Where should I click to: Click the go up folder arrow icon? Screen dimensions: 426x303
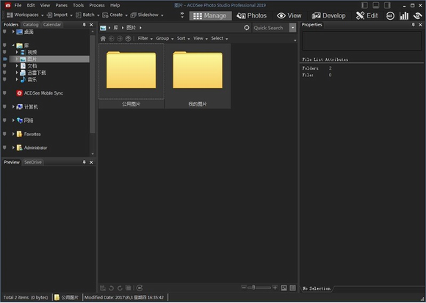point(128,39)
